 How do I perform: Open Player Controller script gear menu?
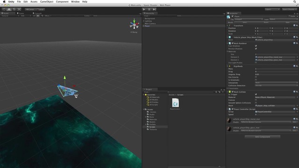pos(297,109)
